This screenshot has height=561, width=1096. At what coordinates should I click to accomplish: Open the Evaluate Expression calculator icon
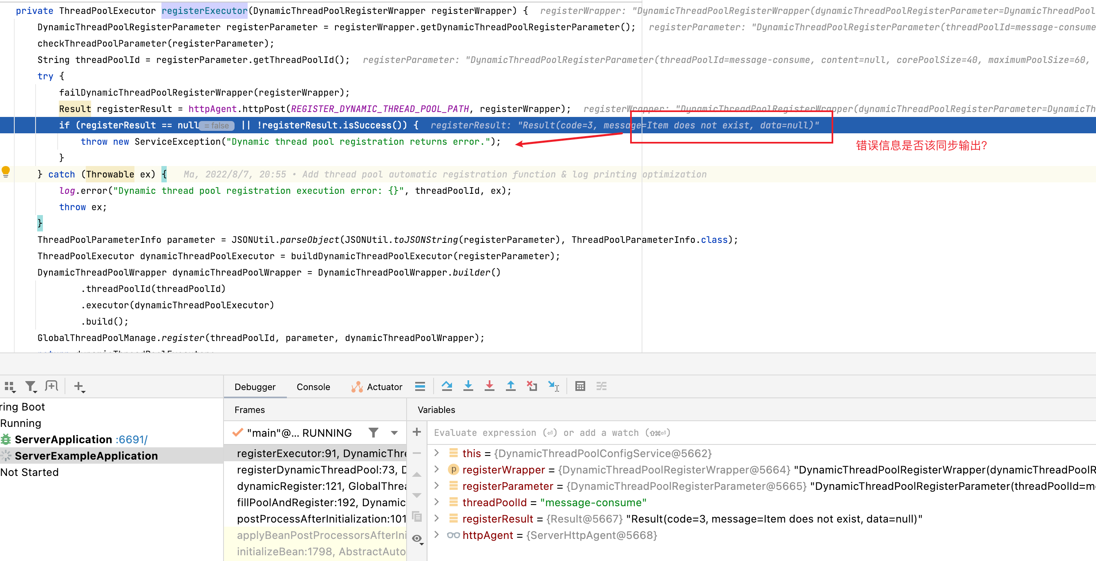[580, 386]
